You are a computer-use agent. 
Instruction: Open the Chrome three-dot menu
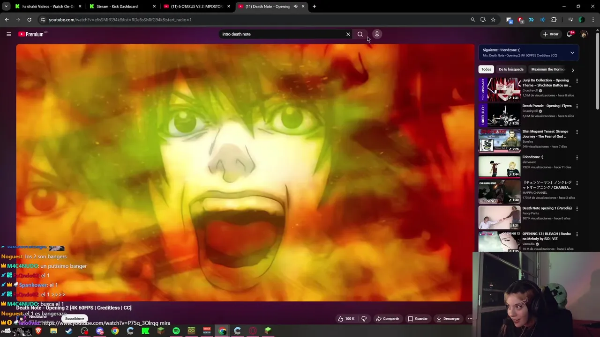(x=592, y=20)
